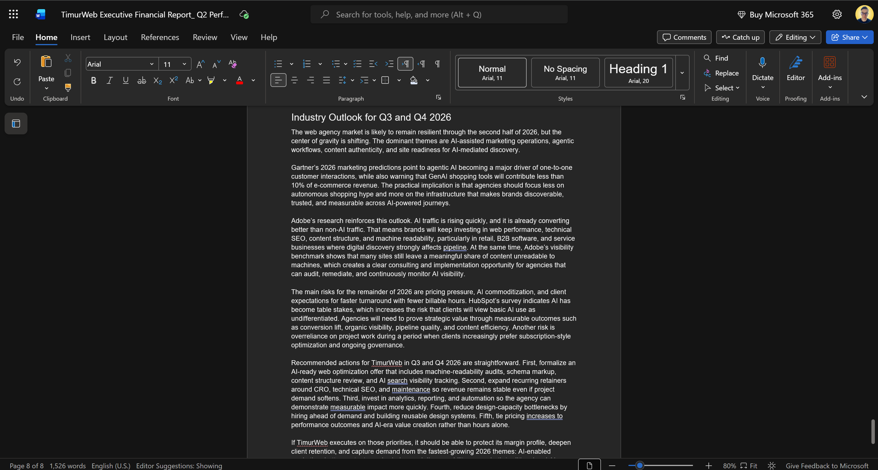This screenshot has height=470, width=878.
Task: Switch to page view layout icon
Action: (x=589, y=465)
